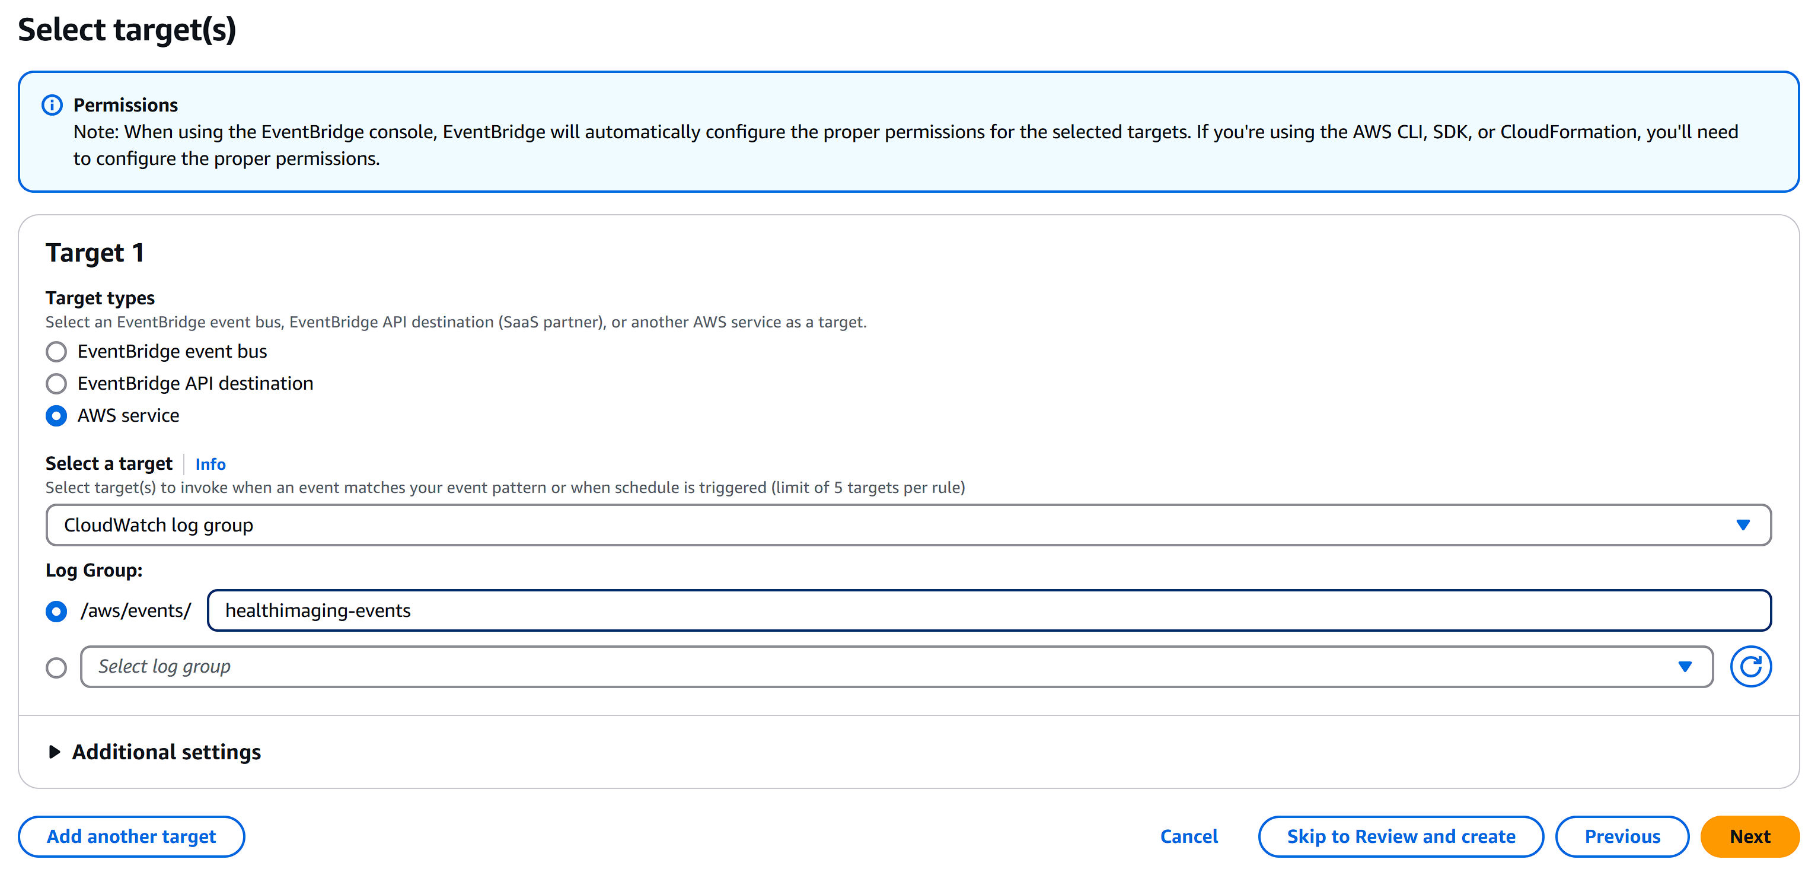Choose the AWS service radio button
Image resolution: width=1818 pixels, height=888 pixels.
[x=56, y=416]
